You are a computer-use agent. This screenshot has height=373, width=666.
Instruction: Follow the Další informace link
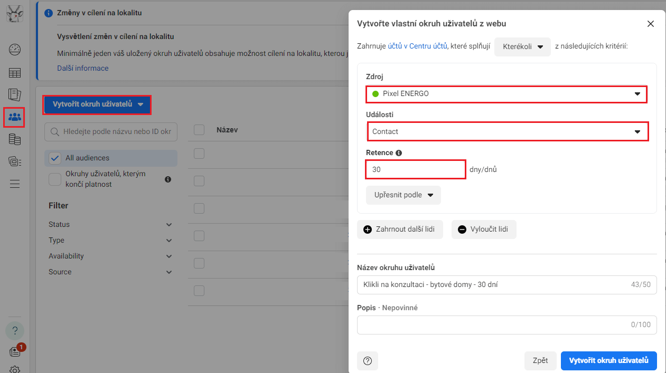(83, 68)
